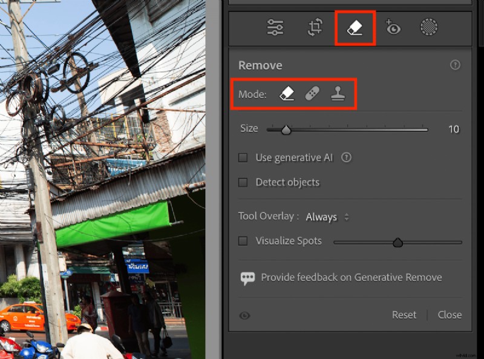Viewport: 484px width, 359px height.
Task: Select the Crop tool icon
Action: (x=315, y=27)
